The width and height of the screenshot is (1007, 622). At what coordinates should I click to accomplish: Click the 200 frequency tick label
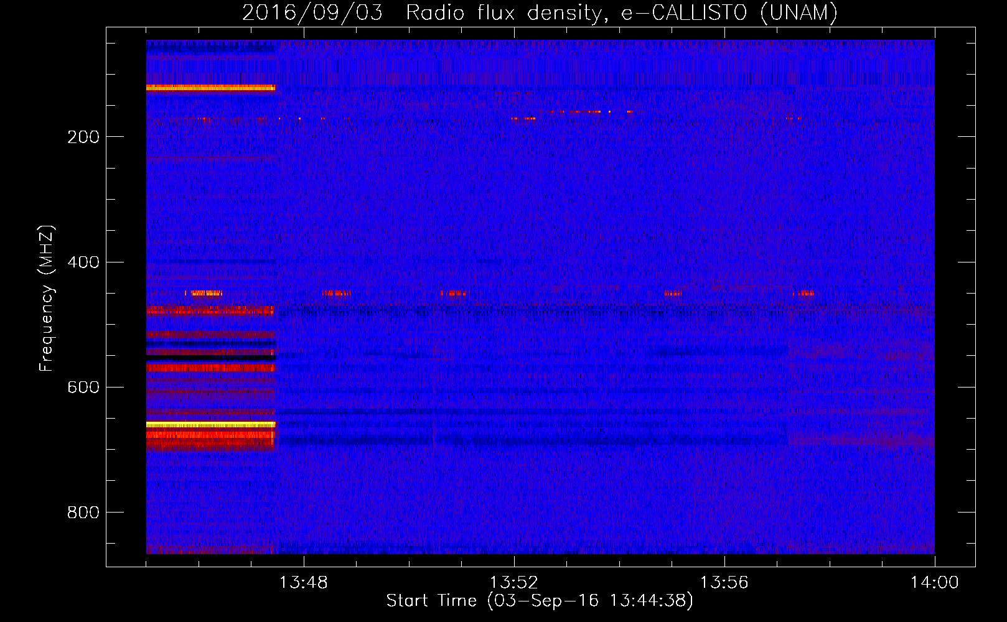(83, 137)
